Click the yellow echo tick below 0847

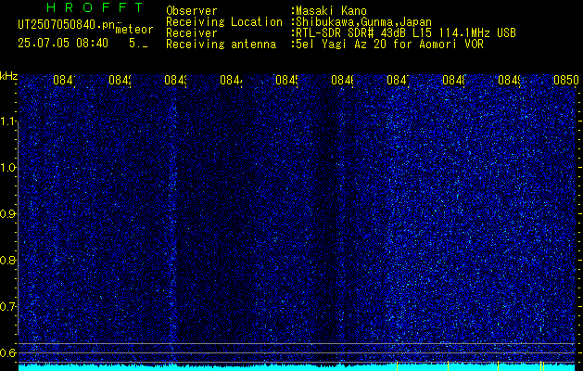(x=397, y=365)
